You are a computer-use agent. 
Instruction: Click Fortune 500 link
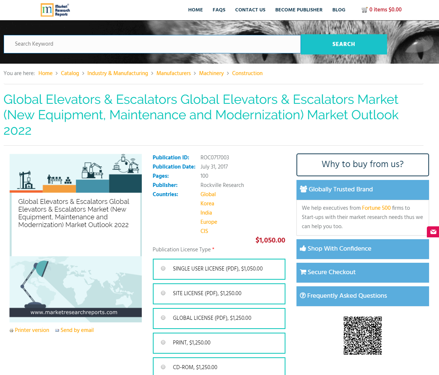pyautogui.click(x=376, y=208)
